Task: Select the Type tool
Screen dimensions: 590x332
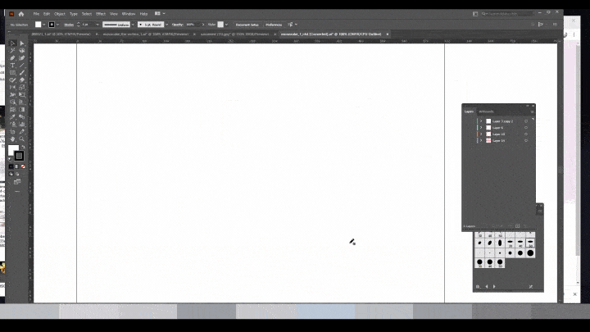Action: click(12, 65)
